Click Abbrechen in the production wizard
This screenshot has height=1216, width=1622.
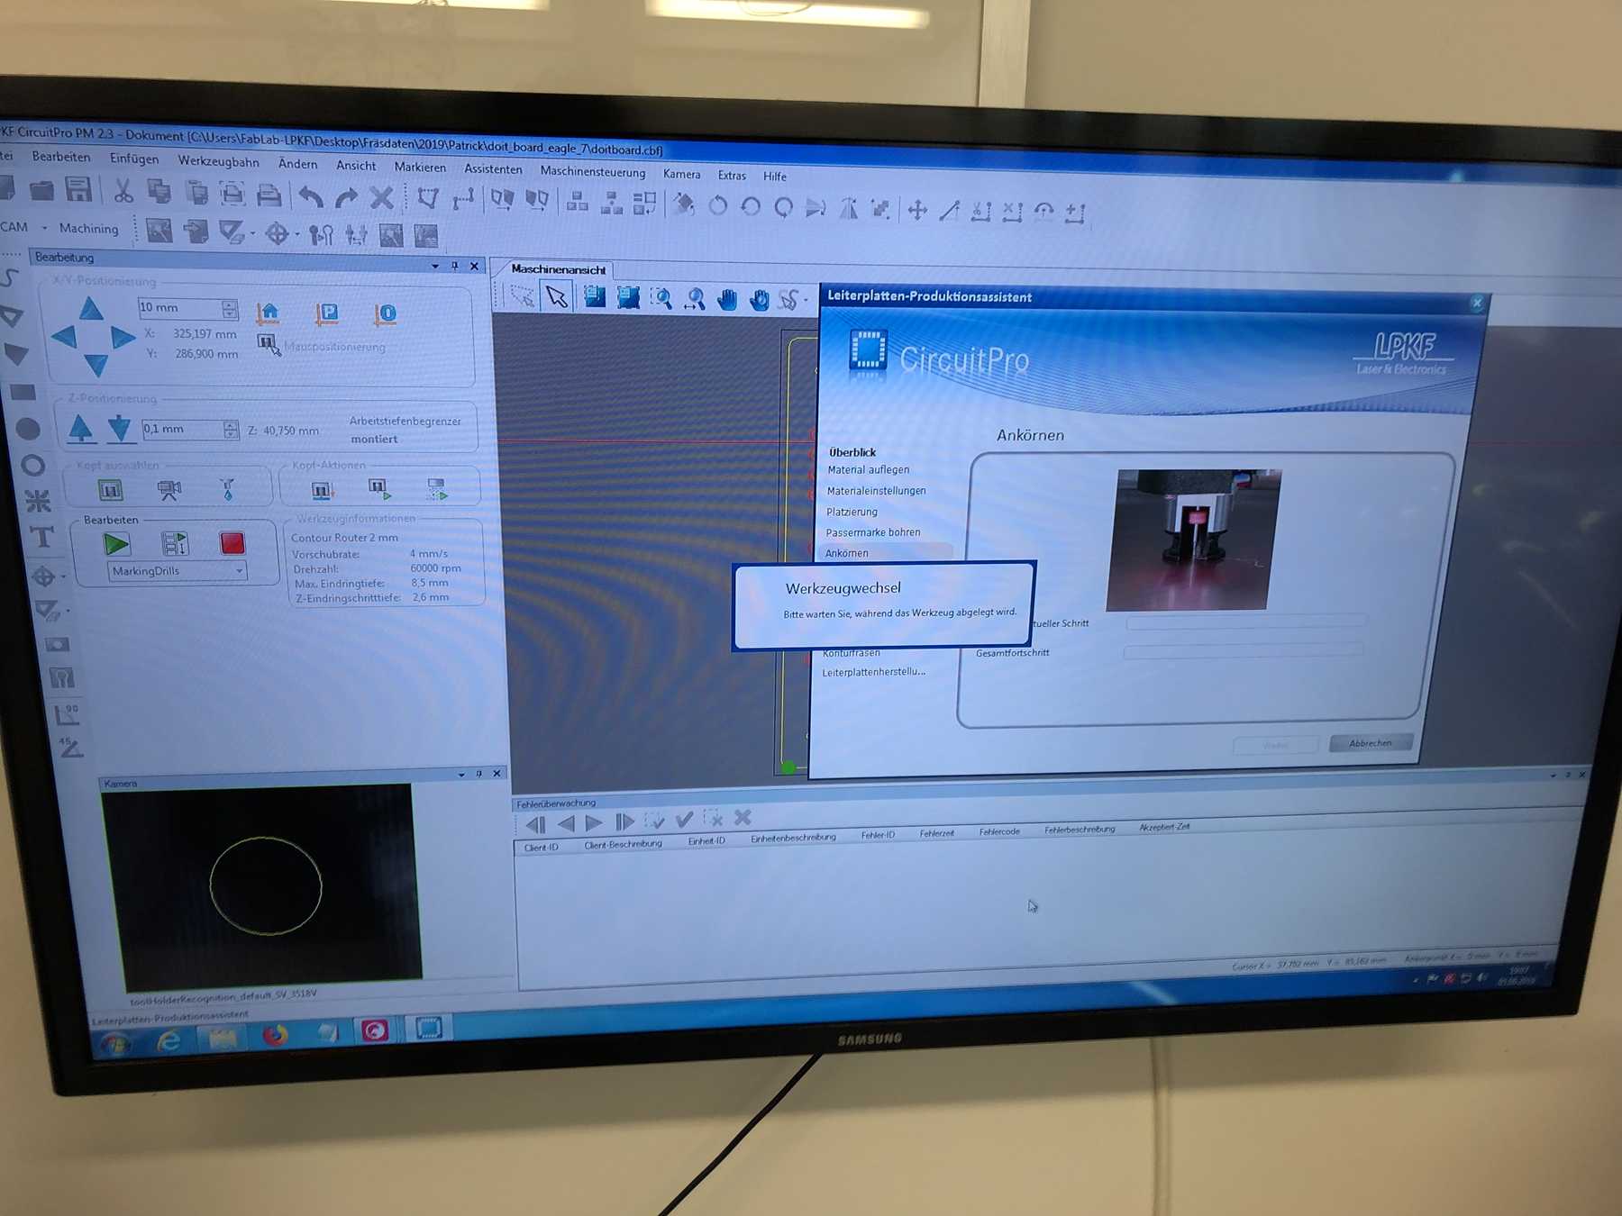tap(1371, 743)
